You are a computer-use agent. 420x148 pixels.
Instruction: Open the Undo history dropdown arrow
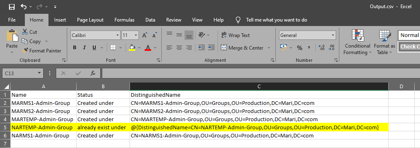(x=31, y=7)
